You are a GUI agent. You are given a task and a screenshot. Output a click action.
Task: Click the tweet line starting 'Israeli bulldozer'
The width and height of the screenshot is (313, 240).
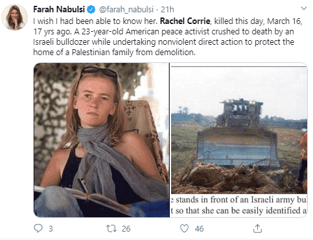tap(163, 42)
